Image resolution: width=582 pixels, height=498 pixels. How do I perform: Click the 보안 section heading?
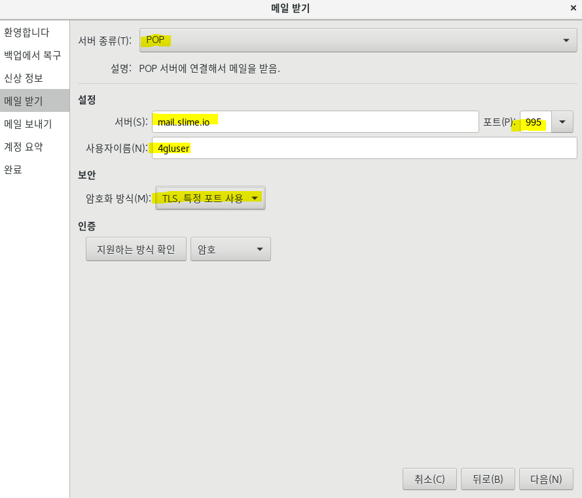pos(87,175)
